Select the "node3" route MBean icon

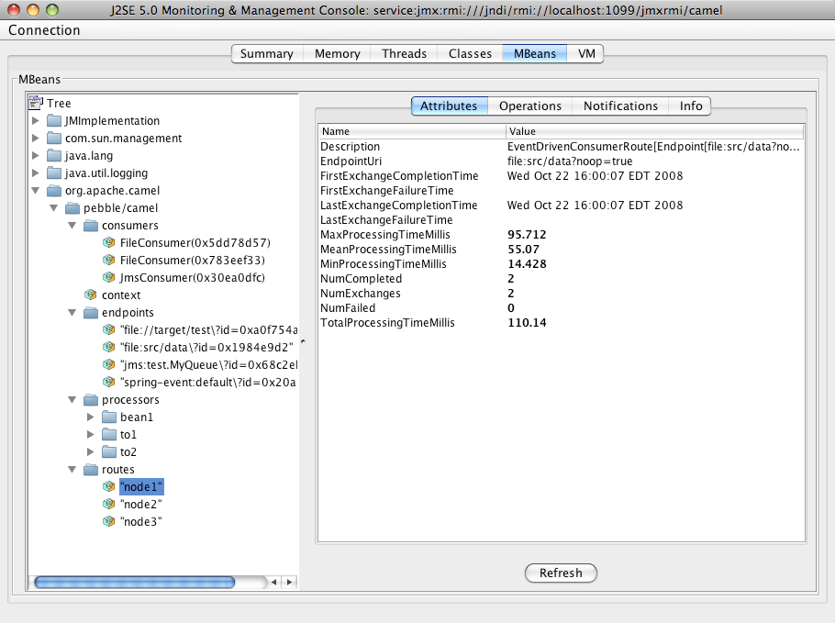[x=109, y=521]
